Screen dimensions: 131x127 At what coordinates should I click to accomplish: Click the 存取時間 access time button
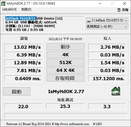click(x=65, y=78)
